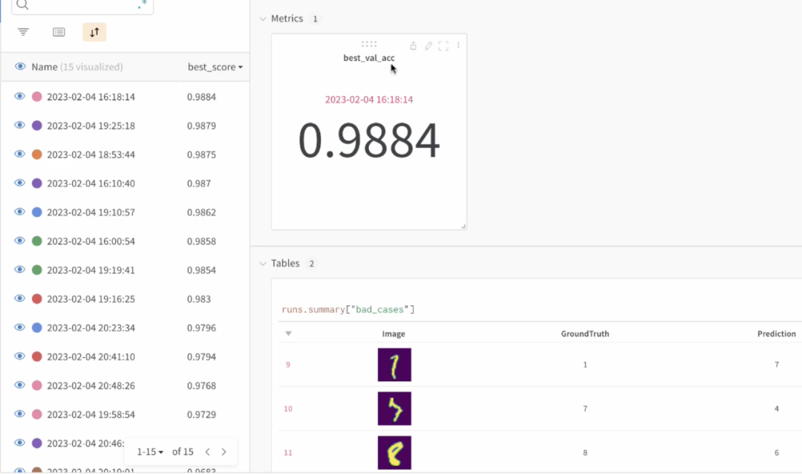Open the digit image thumbnail in row 11

tap(394, 452)
